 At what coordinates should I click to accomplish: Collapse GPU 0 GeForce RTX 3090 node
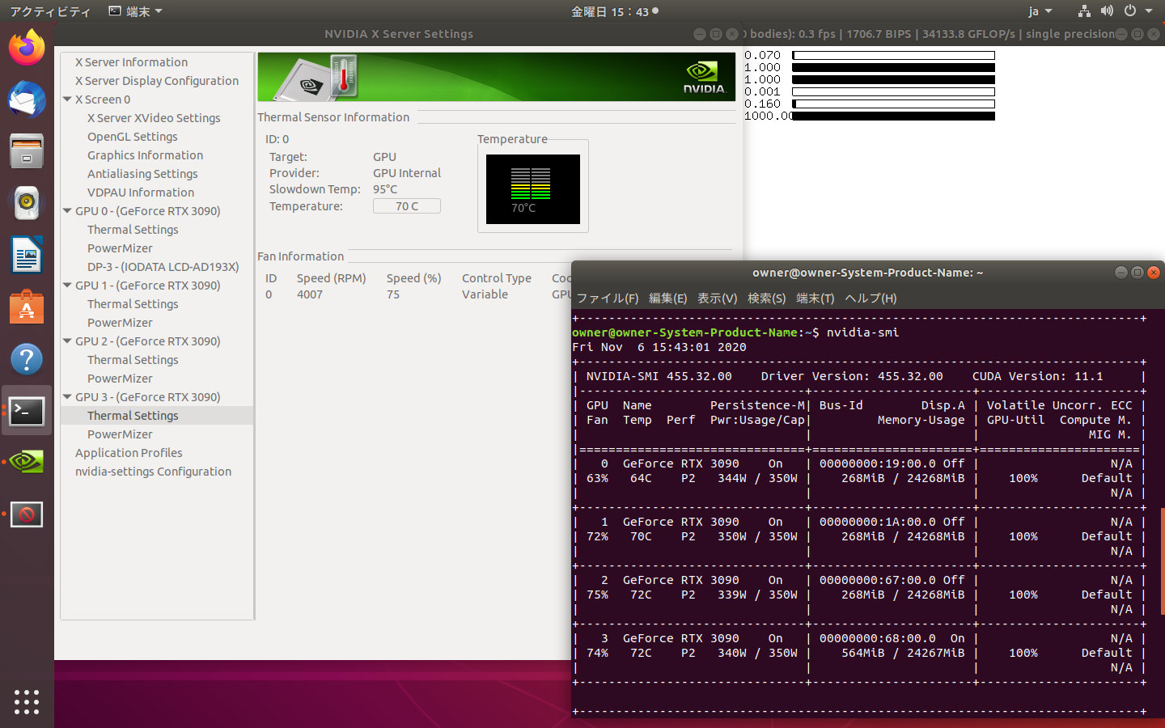67,211
